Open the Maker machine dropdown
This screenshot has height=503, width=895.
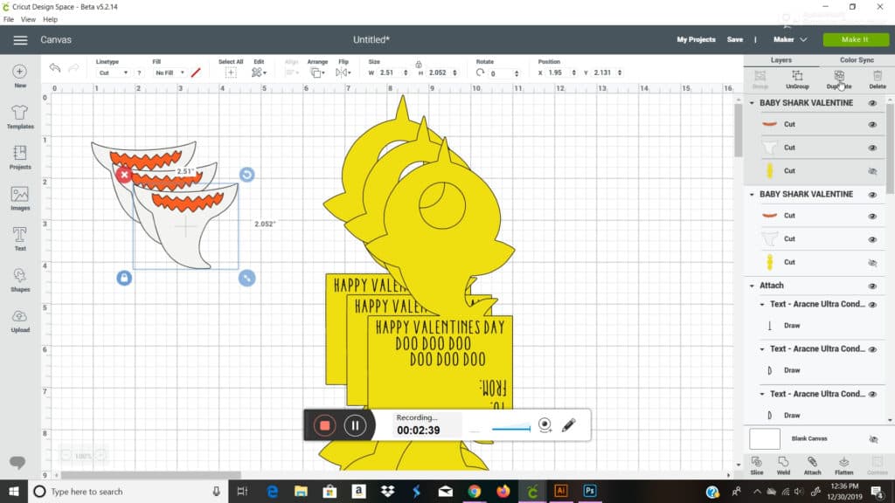(790, 40)
